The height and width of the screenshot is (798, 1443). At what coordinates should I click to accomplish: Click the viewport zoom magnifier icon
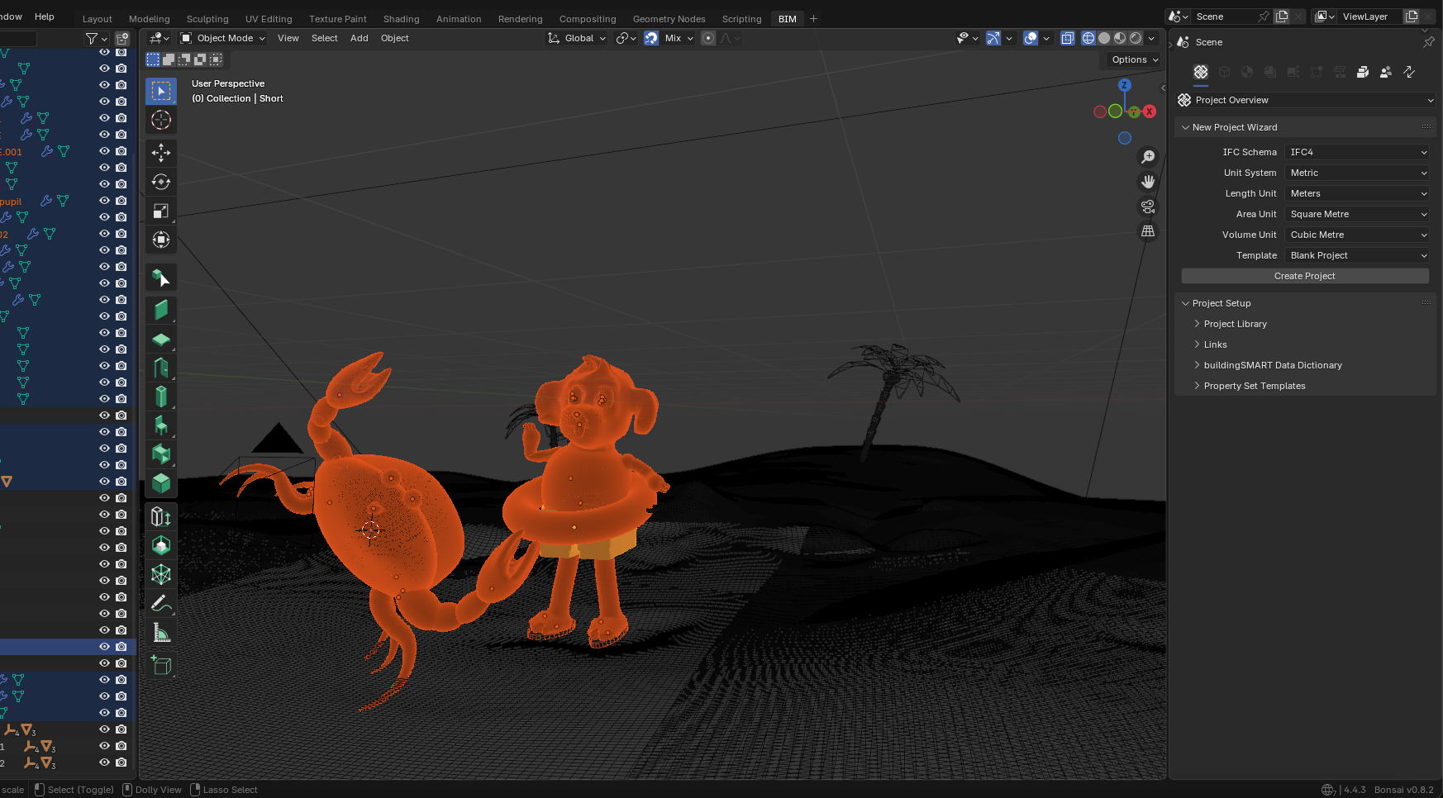click(x=1148, y=157)
